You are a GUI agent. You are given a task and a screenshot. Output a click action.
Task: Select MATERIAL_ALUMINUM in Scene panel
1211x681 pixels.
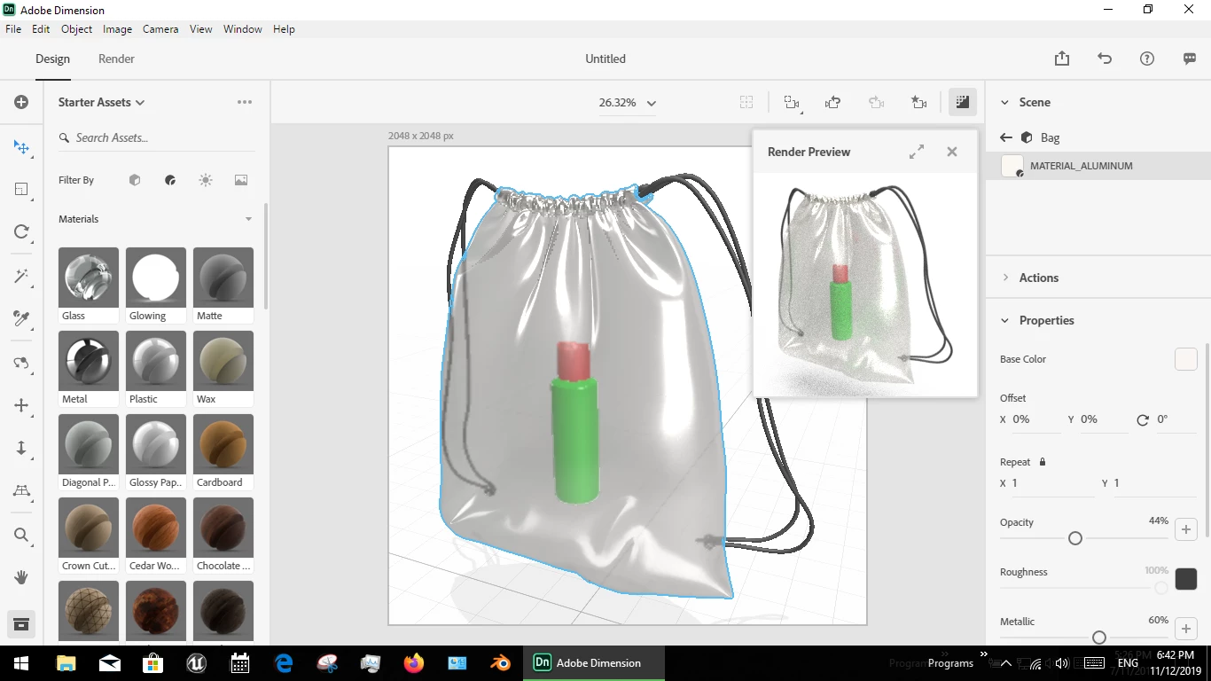(x=1098, y=166)
